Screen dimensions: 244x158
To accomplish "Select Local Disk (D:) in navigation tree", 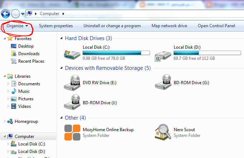I will [x=32, y=152].
